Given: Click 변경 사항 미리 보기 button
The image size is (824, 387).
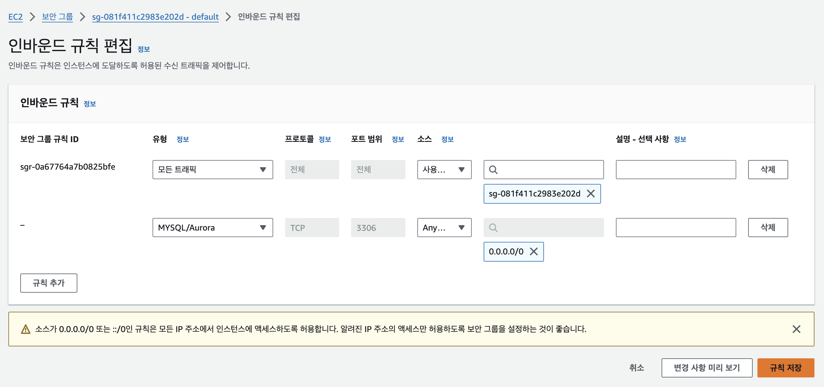Looking at the screenshot, I should [x=706, y=368].
